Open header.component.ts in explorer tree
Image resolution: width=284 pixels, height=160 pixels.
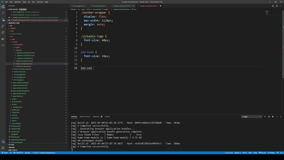24,66
